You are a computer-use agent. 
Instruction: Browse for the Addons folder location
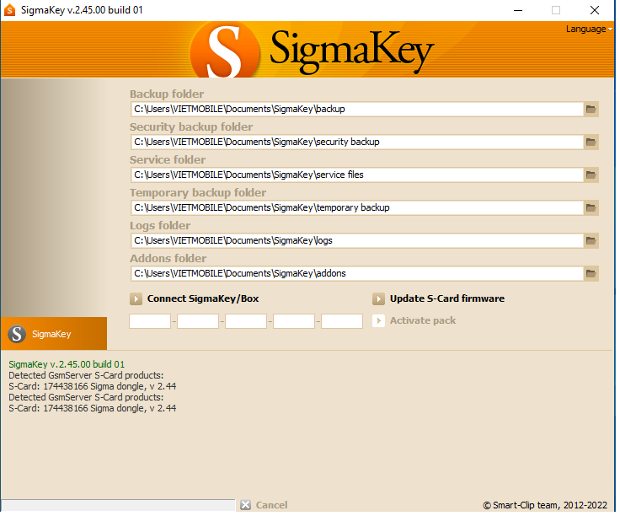(591, 273)
